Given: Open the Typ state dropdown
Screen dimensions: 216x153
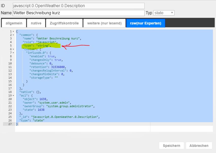Looking at the screenshot, I should click(164, 13).
